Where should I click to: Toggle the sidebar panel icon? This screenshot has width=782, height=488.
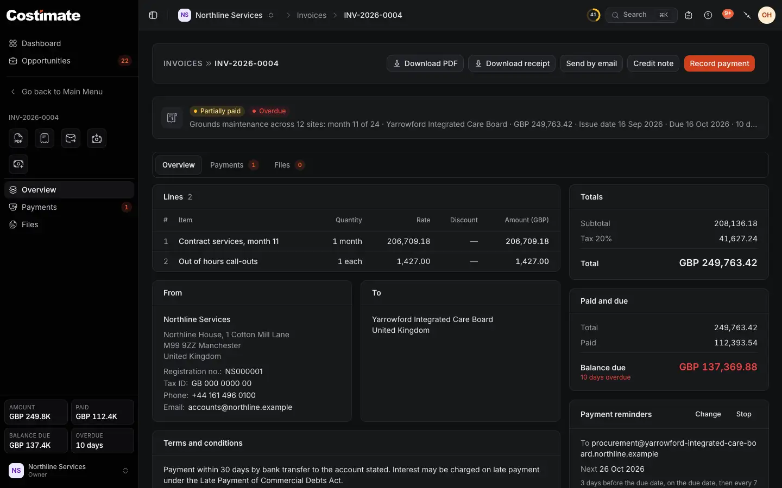point(153,15)
